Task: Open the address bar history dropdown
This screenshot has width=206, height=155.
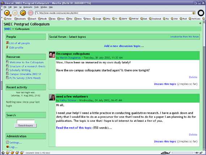Action: pos(194,13)
